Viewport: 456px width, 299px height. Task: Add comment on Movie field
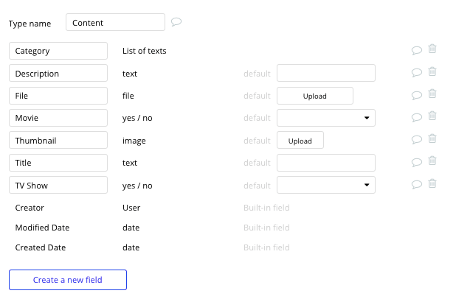coord(417,117)
